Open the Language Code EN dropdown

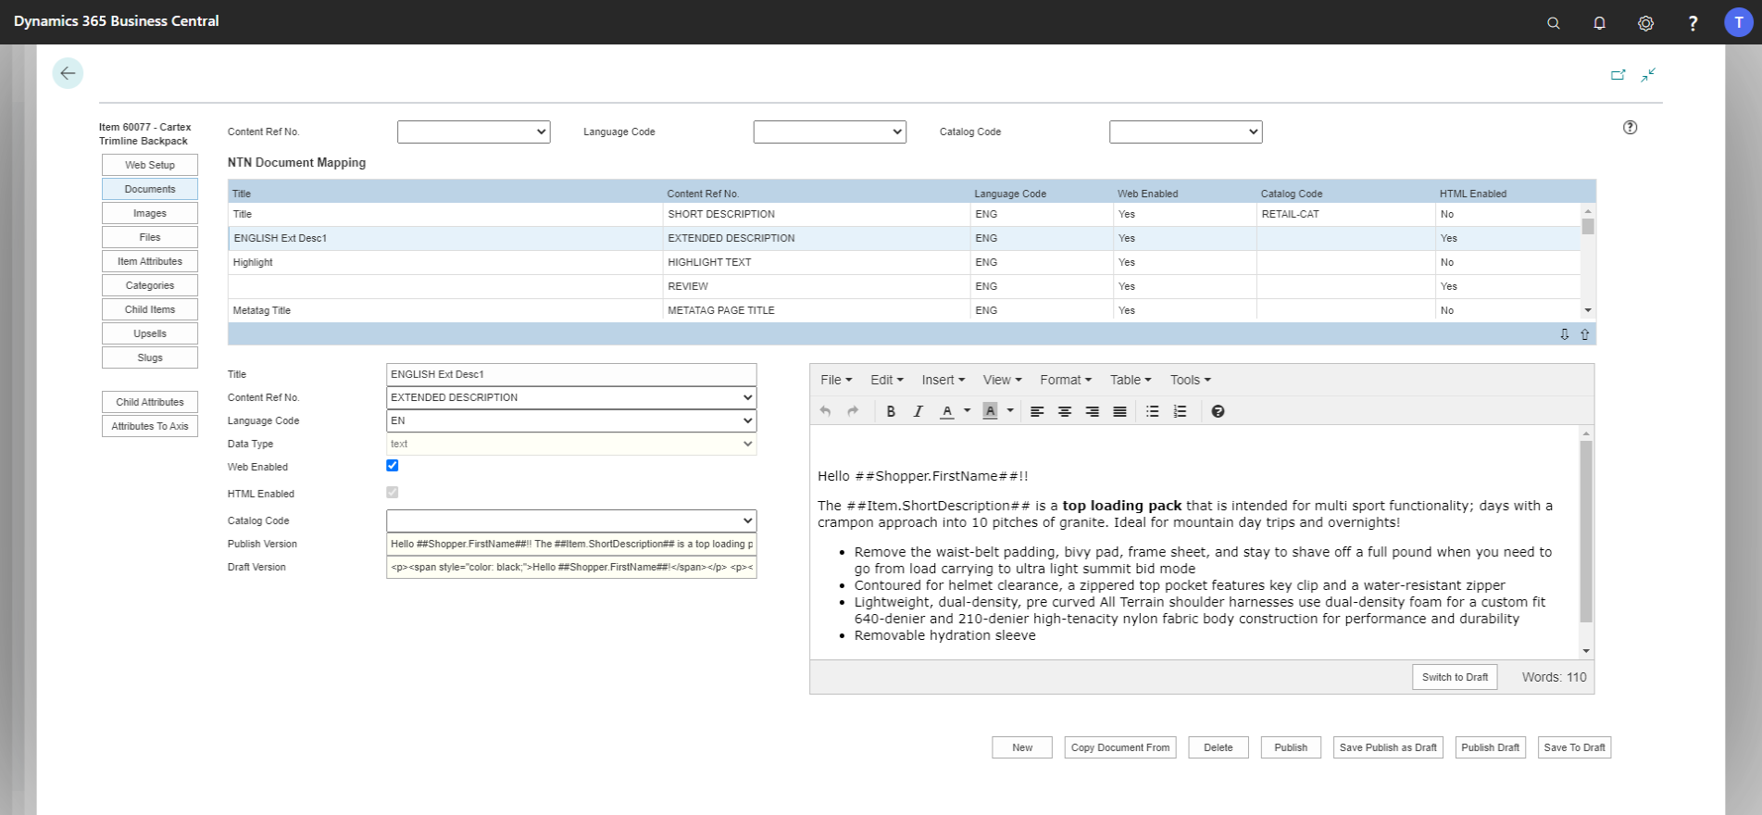point(571,420)
